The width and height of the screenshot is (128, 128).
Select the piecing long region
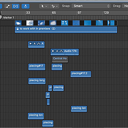tap(37, 81)
